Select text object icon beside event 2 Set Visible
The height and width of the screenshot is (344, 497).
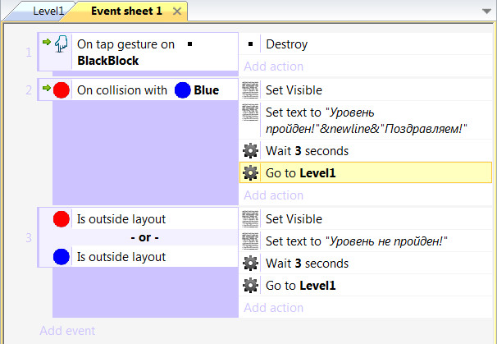(x=252, y=90)
